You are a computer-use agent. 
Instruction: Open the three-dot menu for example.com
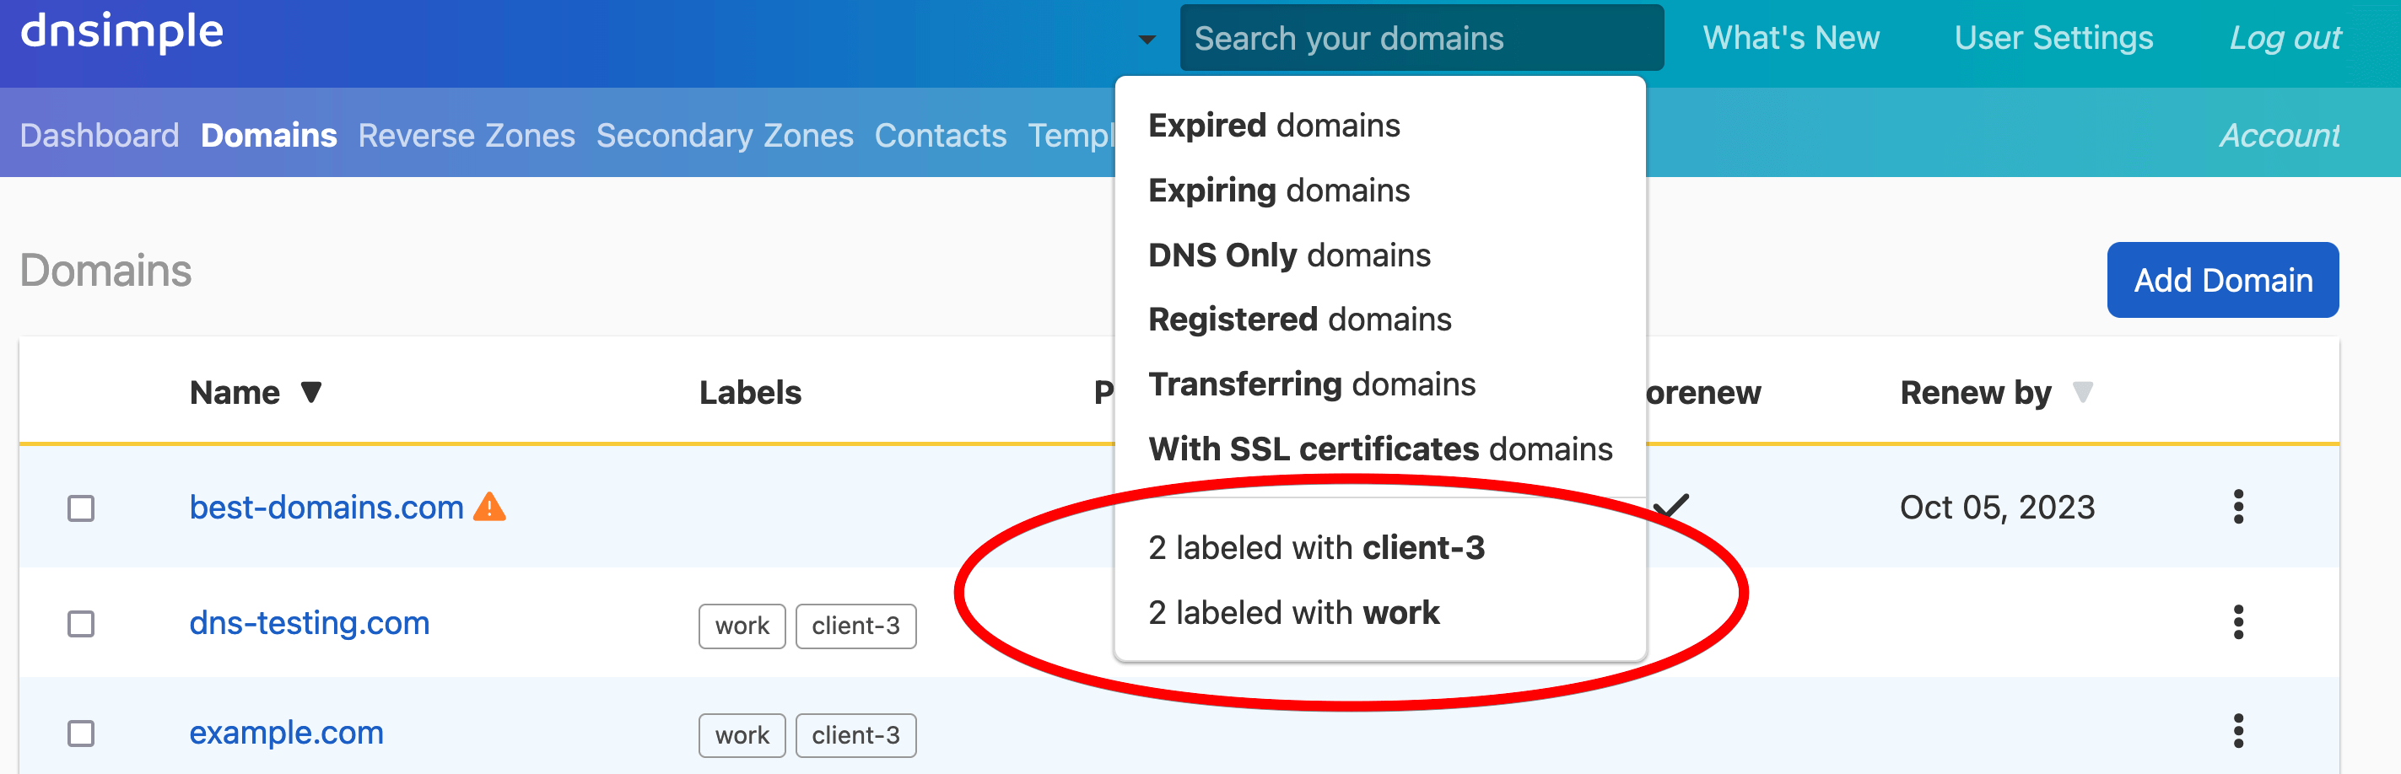[2237, 732]
